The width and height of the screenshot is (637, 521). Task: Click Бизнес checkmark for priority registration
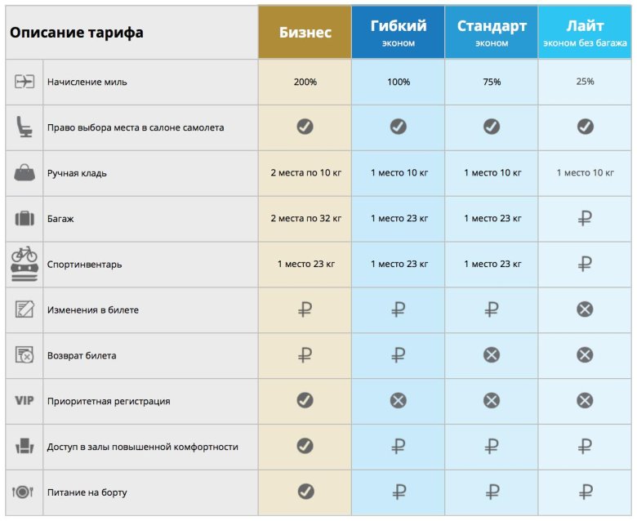(x=305, y=400)
